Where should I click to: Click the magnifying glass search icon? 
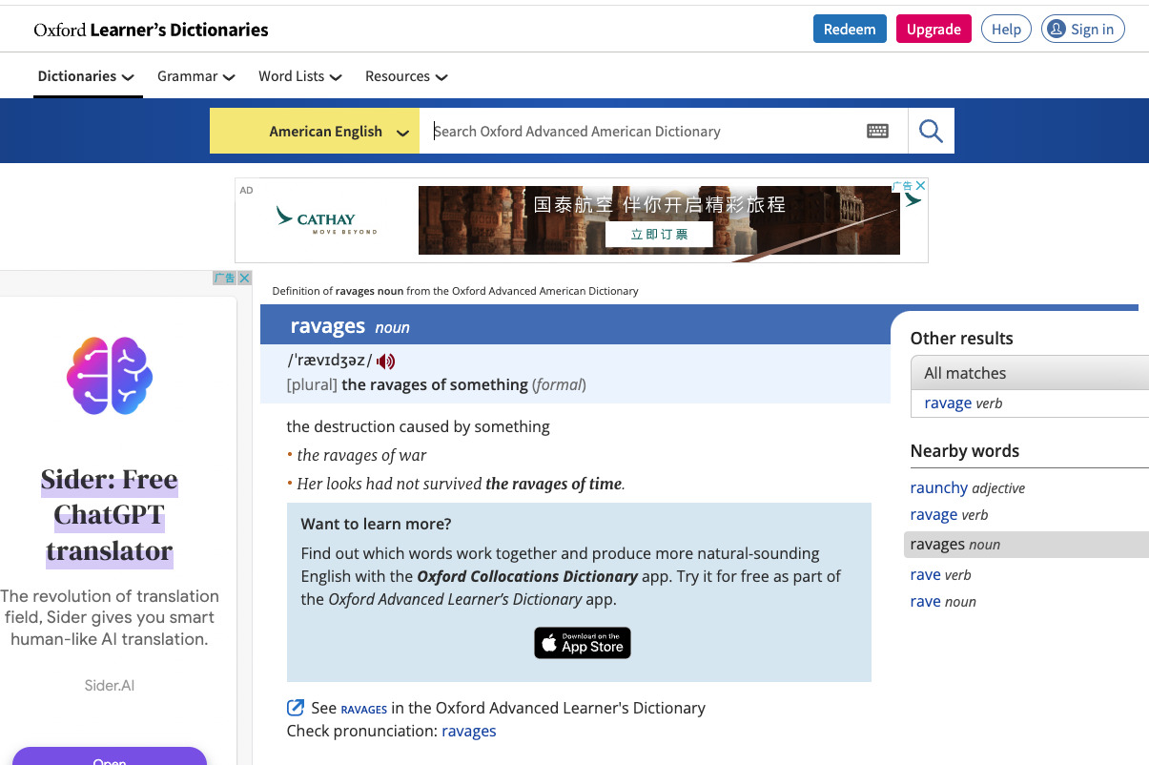pyautogui.click(x=931, y=131)
